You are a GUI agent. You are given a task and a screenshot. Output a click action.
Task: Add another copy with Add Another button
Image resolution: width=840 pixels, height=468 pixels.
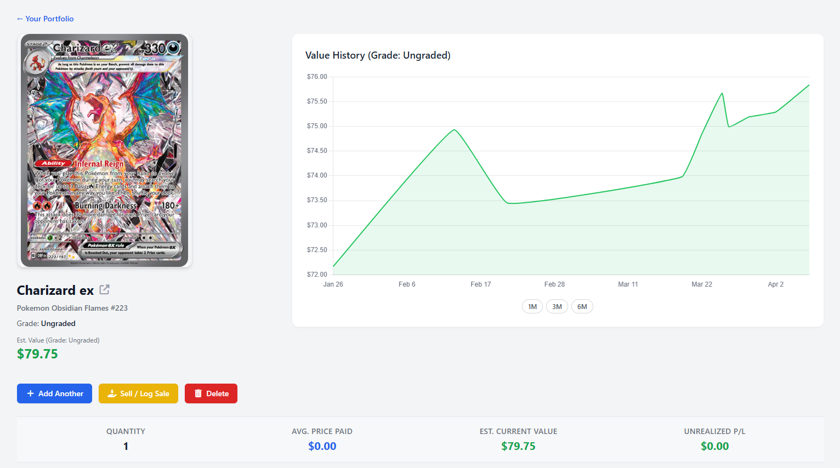54,393
